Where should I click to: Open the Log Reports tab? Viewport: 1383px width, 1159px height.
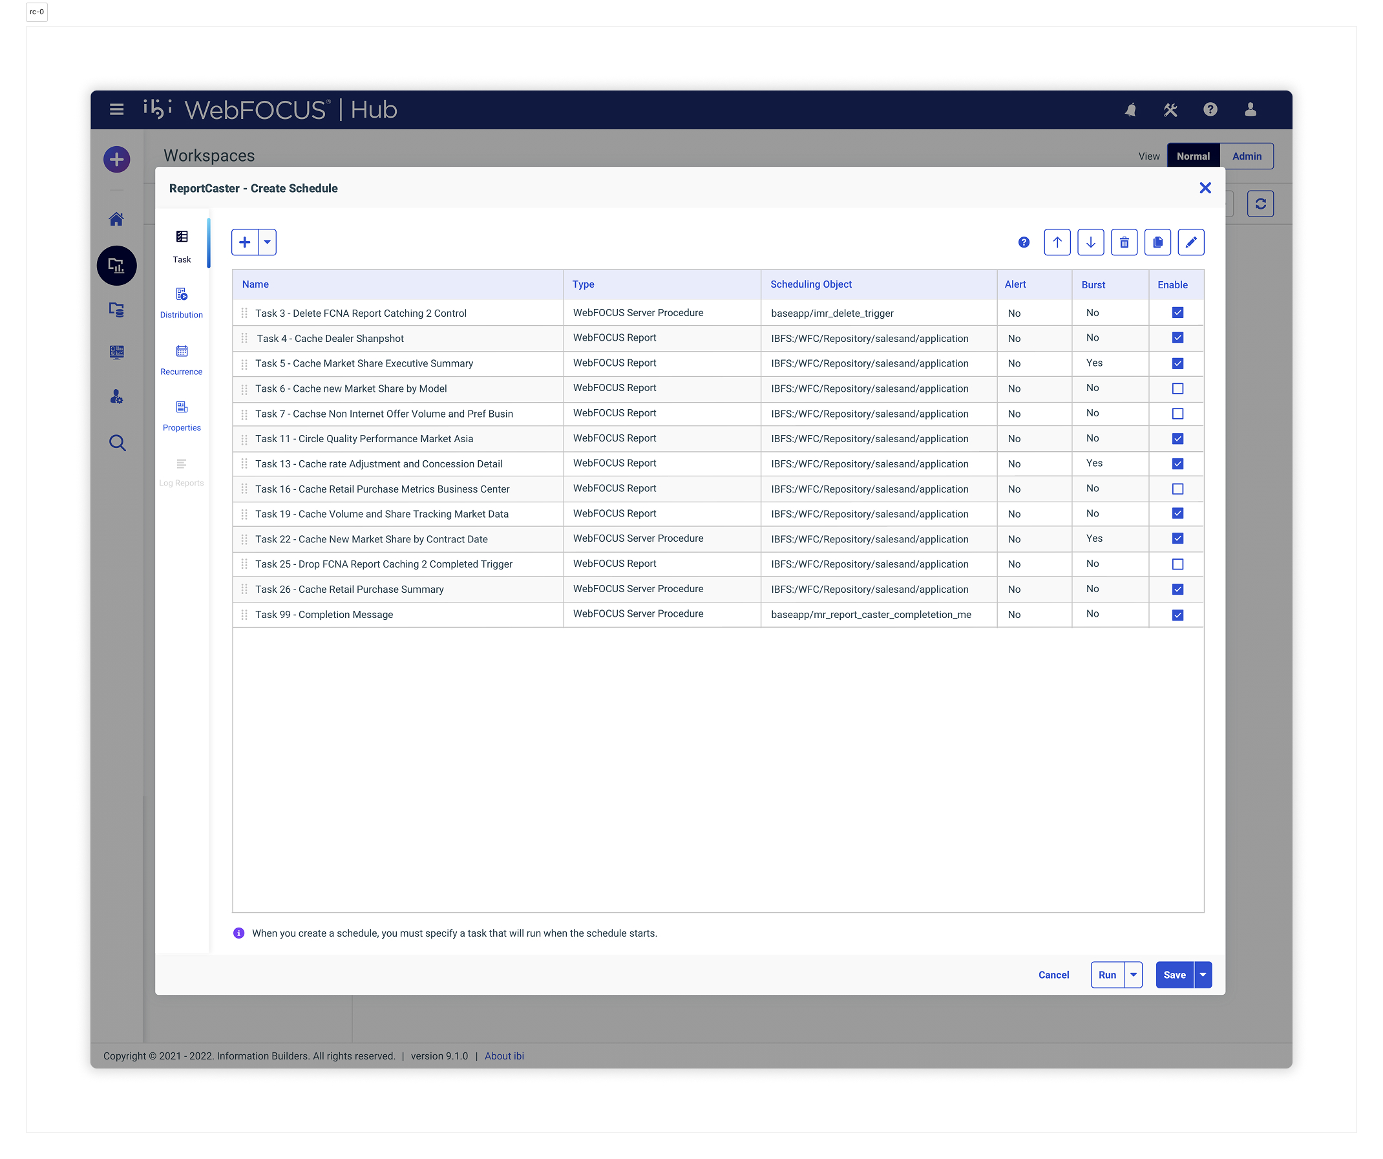182,472
